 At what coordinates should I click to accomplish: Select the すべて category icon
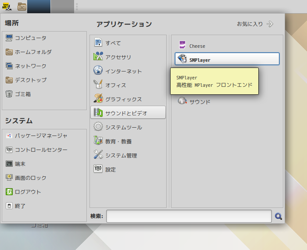(x=98, y=42)
